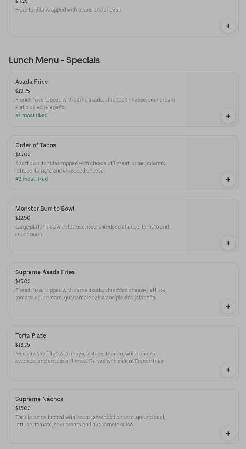Select the Order of Tacos title
The width and height of the screenshot is (246, 449).
tap(36, 145)
